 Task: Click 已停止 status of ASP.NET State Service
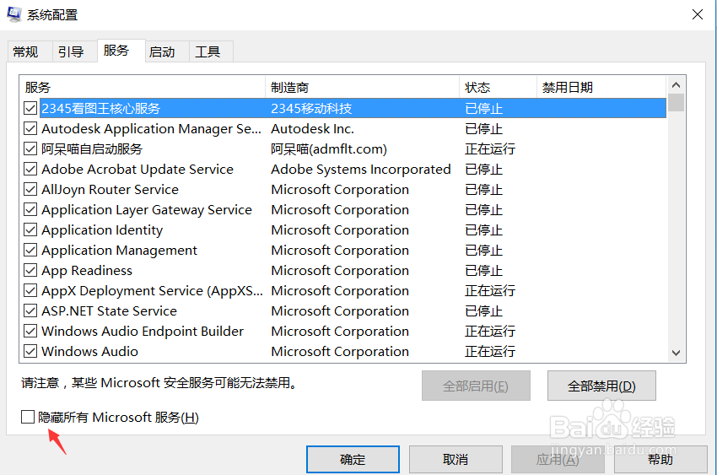point(484,310)
